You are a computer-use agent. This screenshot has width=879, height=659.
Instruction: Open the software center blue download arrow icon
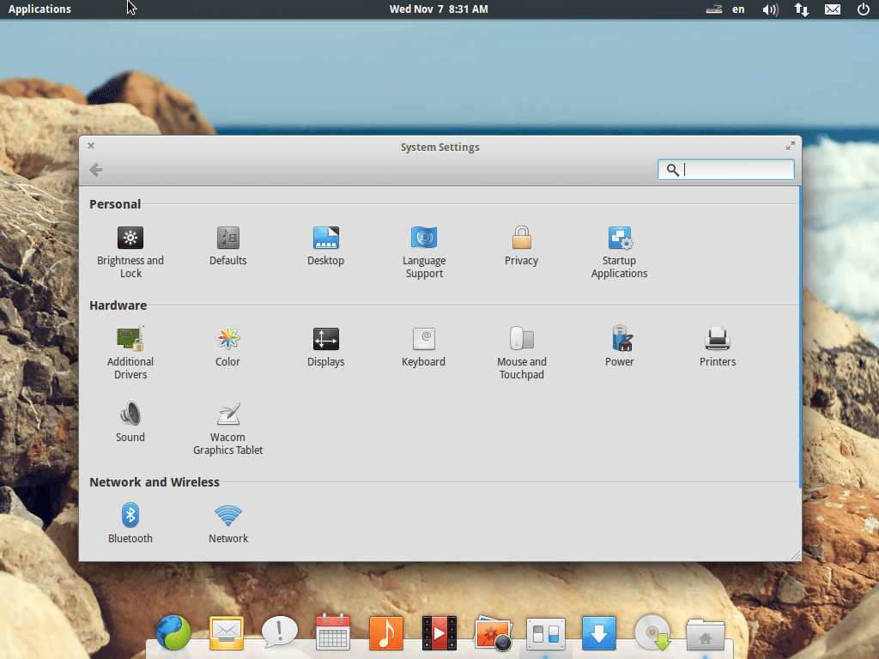click(598, 633)
